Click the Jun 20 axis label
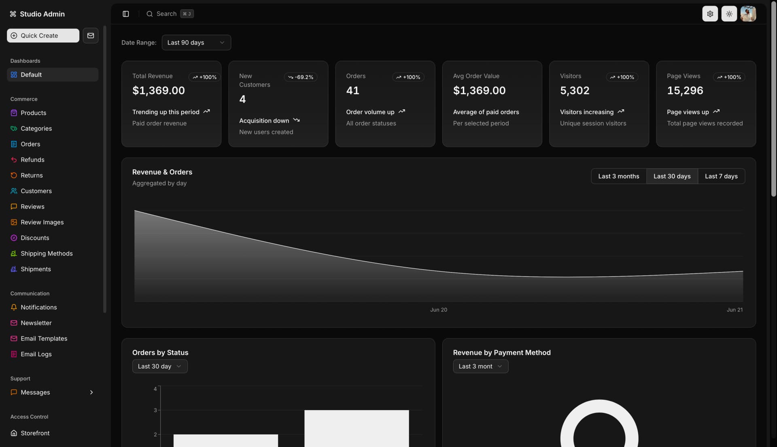The width and height of the screenshot is (777, 447). click(x=439, y=310)
